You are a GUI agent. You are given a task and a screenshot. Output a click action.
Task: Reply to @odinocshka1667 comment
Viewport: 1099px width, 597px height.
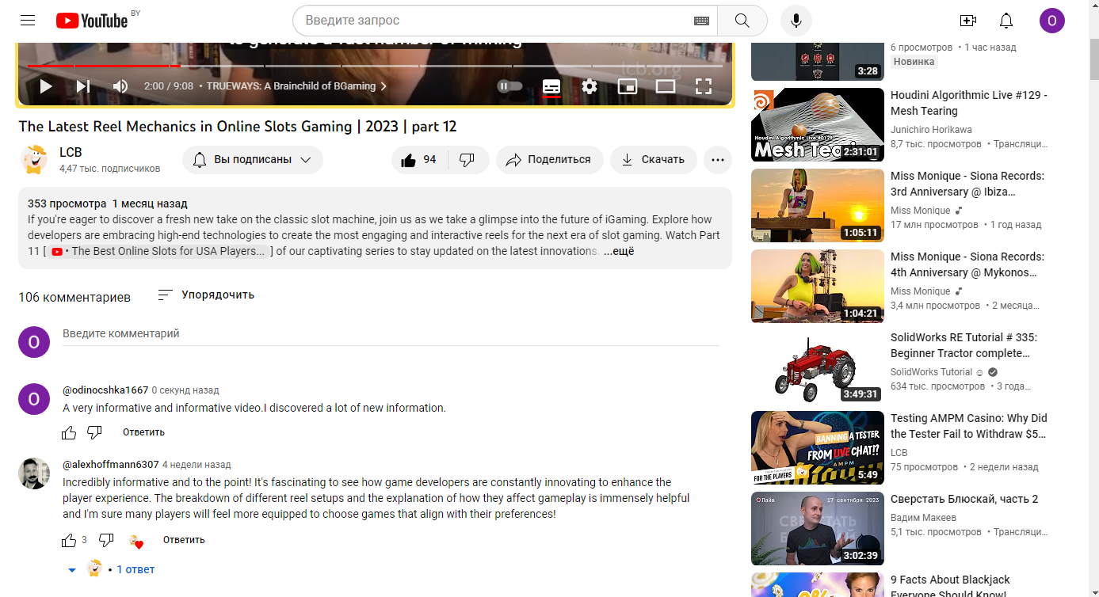(x=143, y=432)
